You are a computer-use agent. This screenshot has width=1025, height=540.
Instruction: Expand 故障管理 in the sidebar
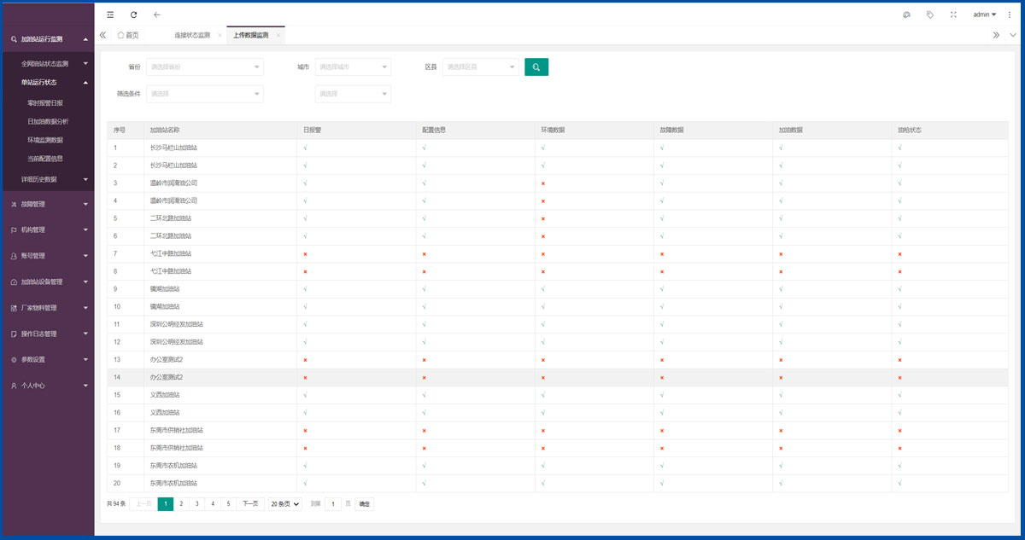(47, 204)
